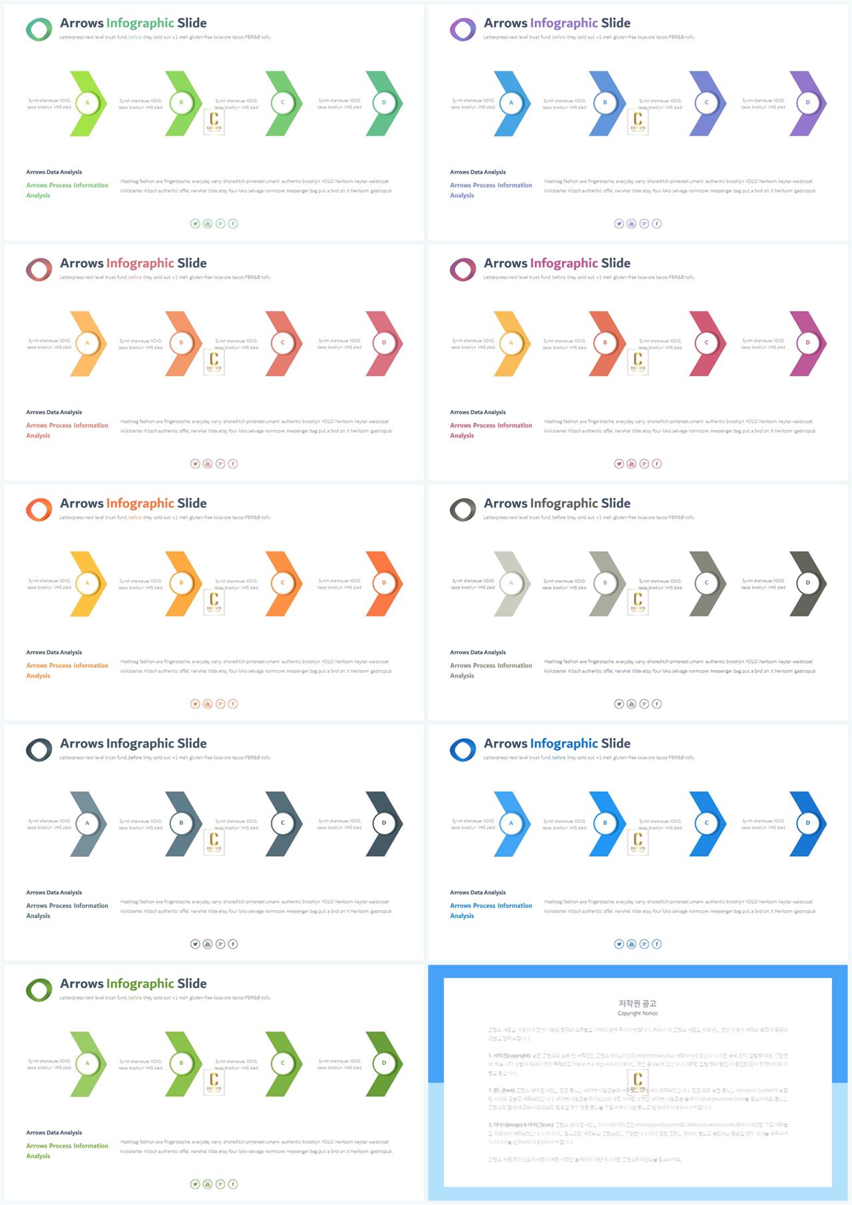Click the YouTube icon on the purple-blue slide
The image size is (852, 1205).
pyautogui.click(x=632, y=224)
